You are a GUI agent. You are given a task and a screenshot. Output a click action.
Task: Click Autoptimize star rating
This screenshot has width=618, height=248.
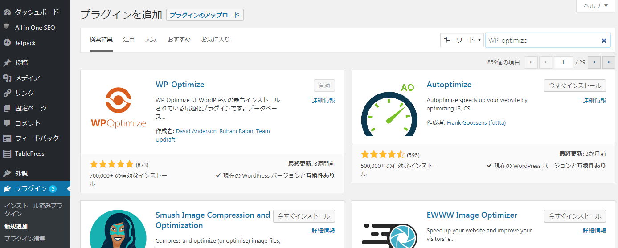pyautogui.click(x=383, y=154)
